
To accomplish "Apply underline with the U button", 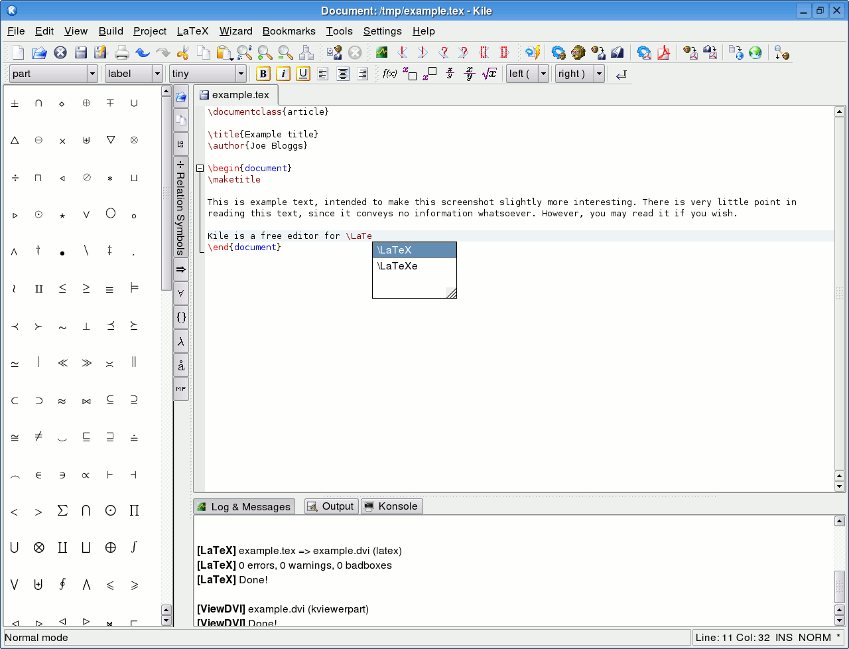I will (x=303, y=74).
